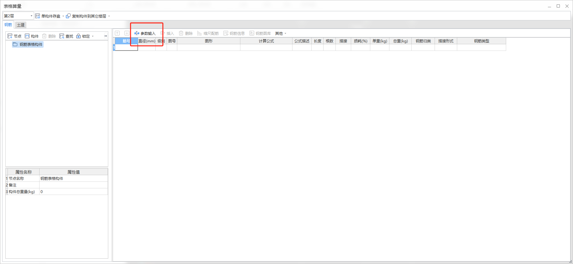The image size is (573, 264).
Task: Click the 计算公式 cell in row 1
Action: (x=266, y=47)
